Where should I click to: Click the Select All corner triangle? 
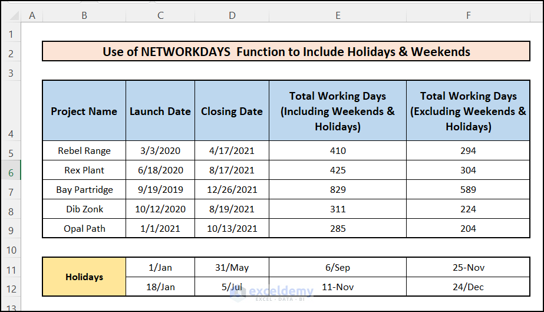(x=14, y=15)
